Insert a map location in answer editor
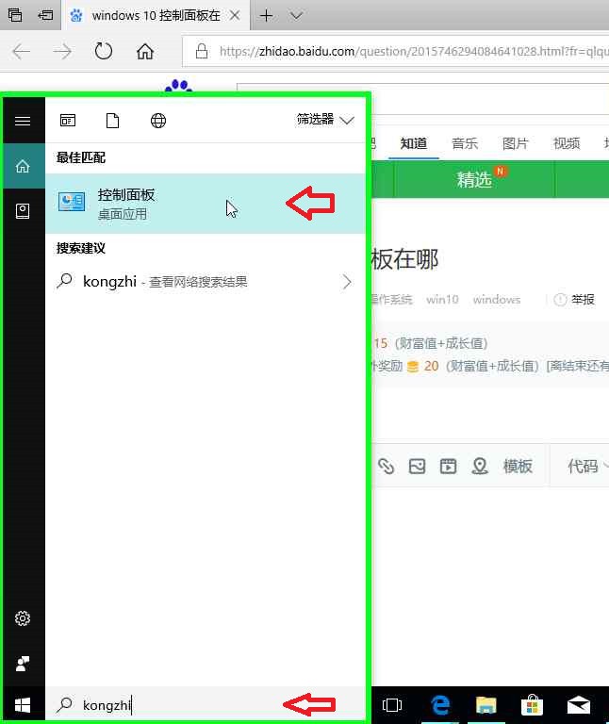The image size is (609, 724). click(x=480, y=466)
